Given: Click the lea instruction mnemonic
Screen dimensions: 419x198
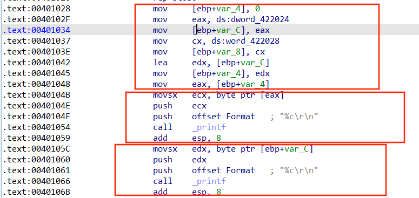Looking at the screenshot, I should click(x=160, y=63).
